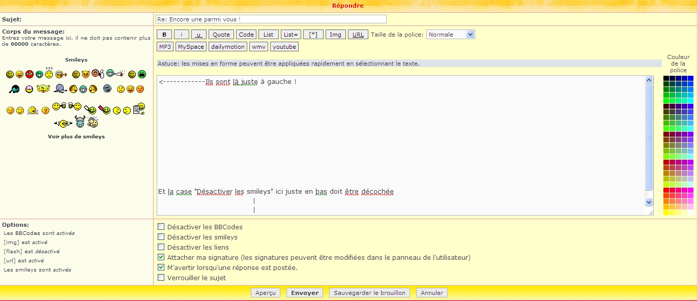This screenshot has width=698, height=301.
Task: Insert the orange devil smiley with horns
Action: (x=86, y=75)
